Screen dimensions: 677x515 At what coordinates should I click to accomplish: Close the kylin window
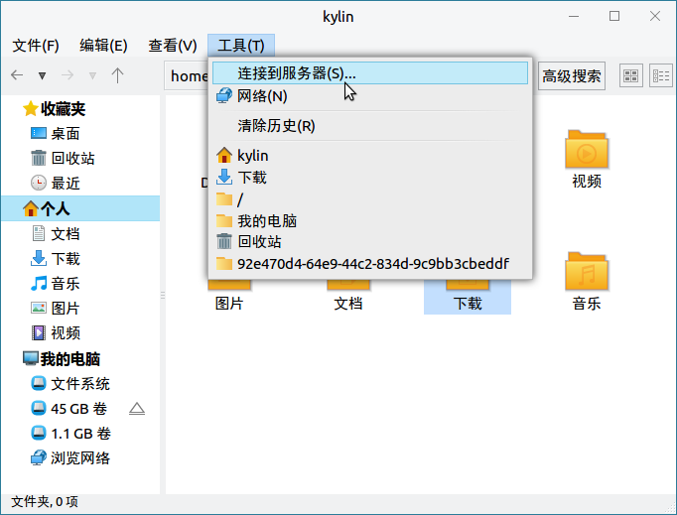(655, 17)
